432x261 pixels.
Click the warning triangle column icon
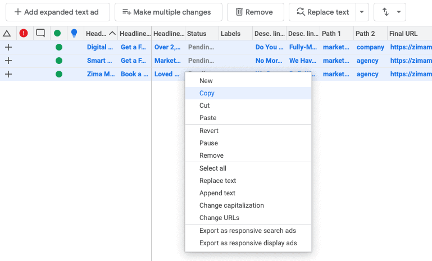[7, 34]
